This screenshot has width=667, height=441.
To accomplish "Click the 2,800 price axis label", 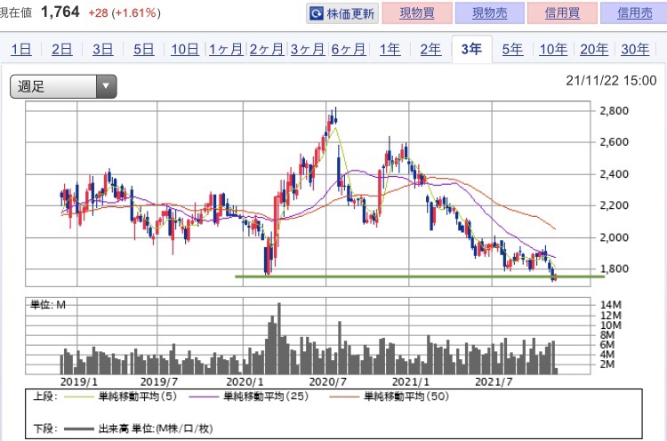I will [614, 111].
